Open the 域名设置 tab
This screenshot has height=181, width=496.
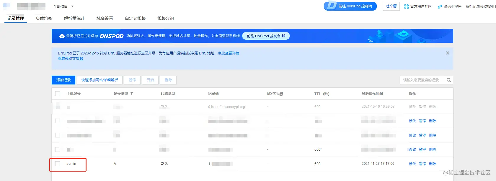105,18
